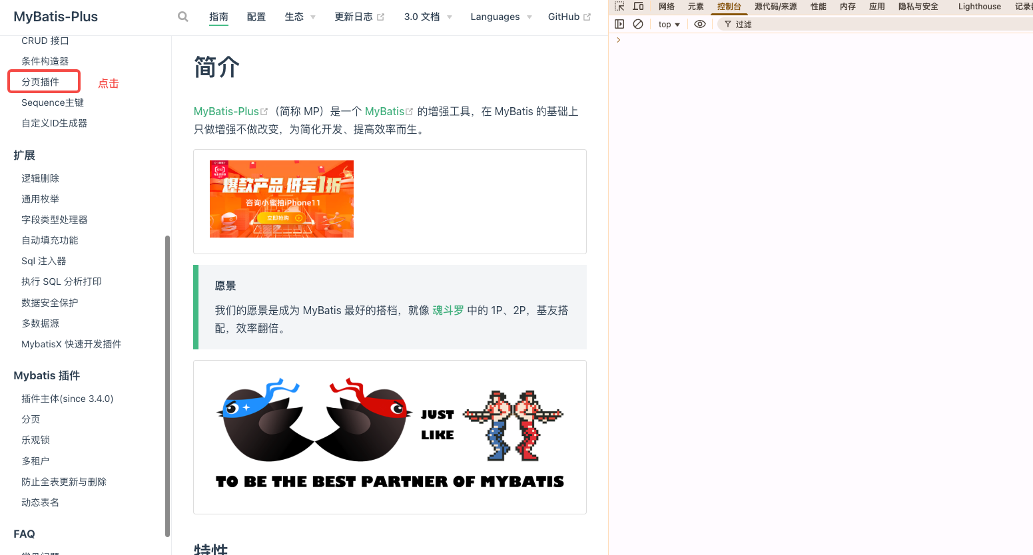Open 字段类型处理器 sidebar item

point(55,220)
